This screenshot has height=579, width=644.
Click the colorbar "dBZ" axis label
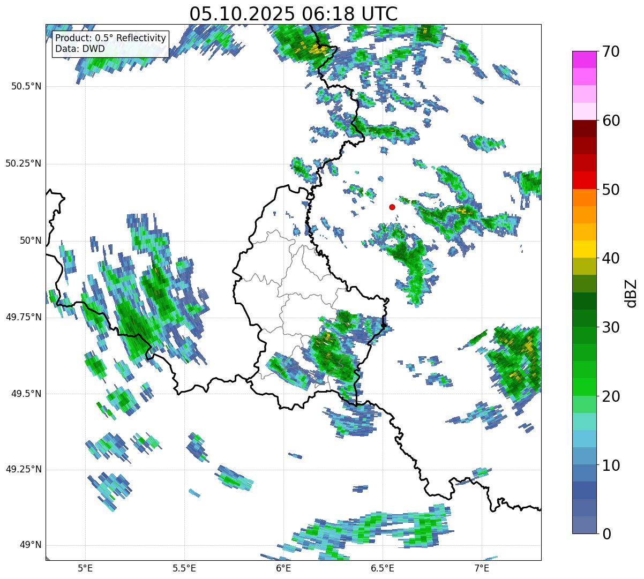[631, 292]
